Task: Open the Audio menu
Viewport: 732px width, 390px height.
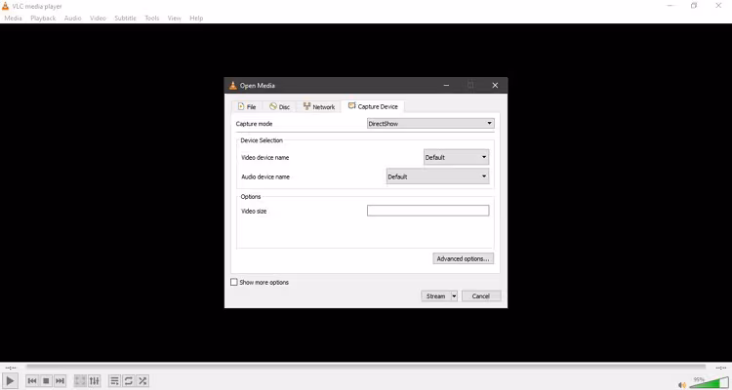Action: coord(73,19)
